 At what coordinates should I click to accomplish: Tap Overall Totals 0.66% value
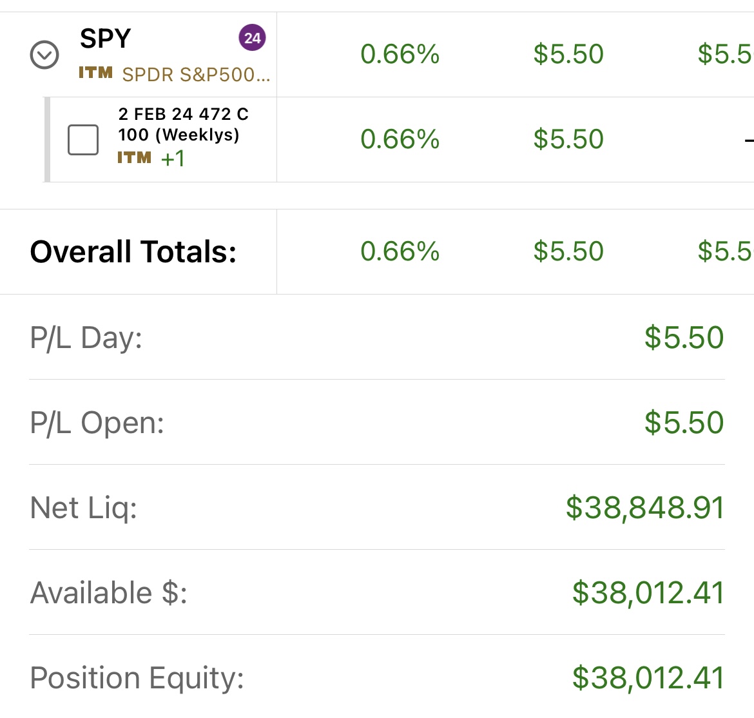tap(400, 251)
